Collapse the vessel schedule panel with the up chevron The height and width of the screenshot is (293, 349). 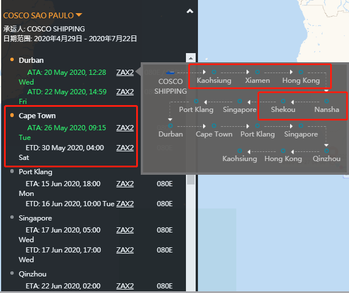point(189,11)
